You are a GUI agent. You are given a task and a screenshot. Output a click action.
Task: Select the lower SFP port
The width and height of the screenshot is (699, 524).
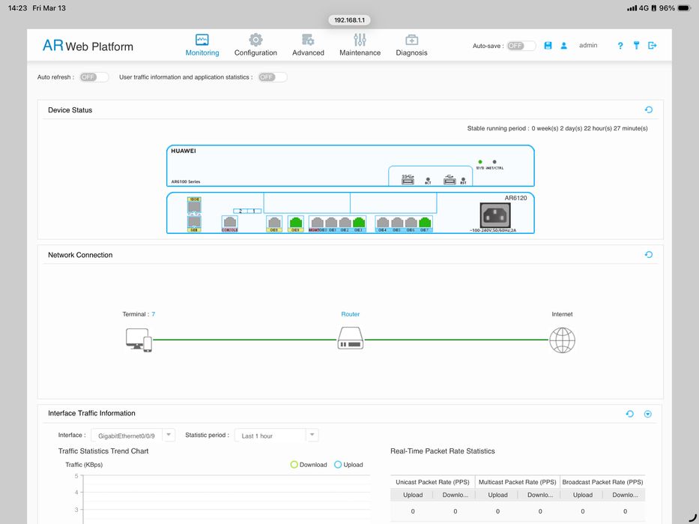(x=194, y=223)
